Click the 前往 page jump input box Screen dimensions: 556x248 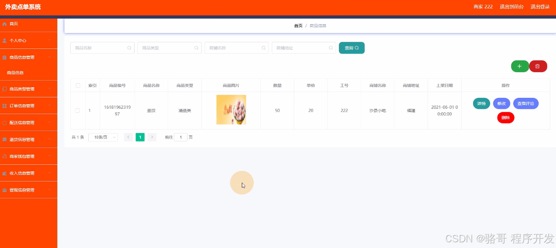point(180,137)
